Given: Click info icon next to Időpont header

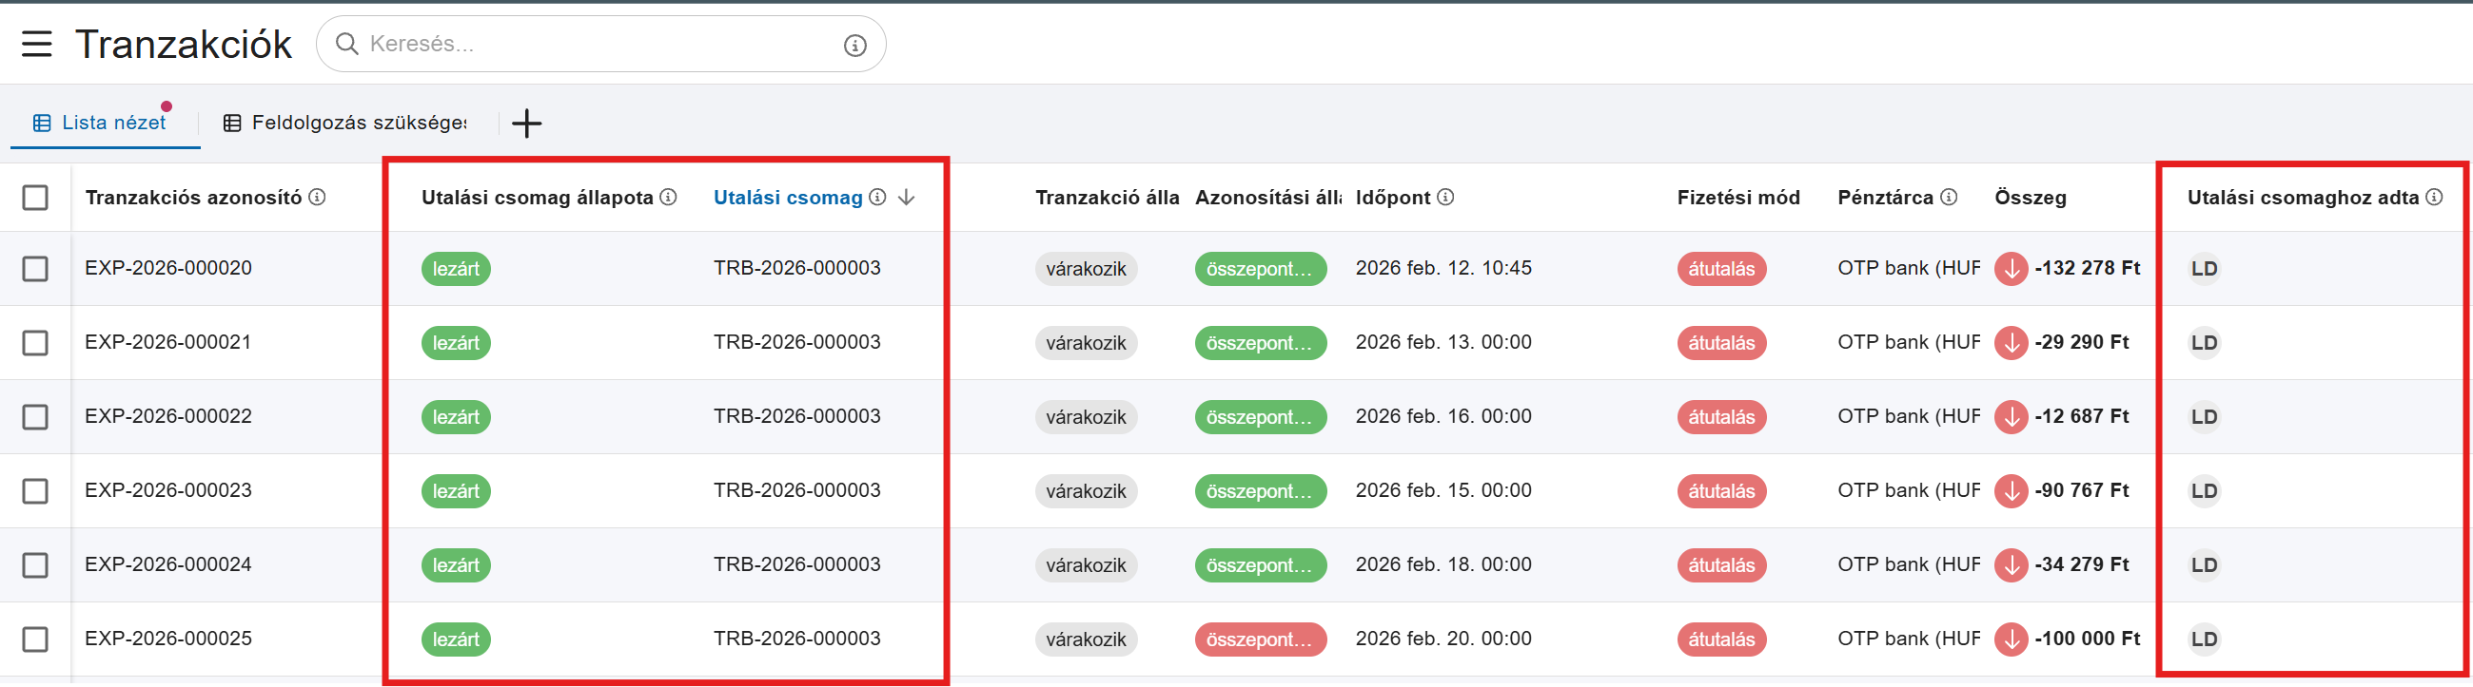Looking at the screenshot, I should (1444, 198).
